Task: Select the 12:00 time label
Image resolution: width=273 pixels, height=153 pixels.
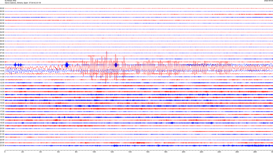Action: tap(2, 80)
